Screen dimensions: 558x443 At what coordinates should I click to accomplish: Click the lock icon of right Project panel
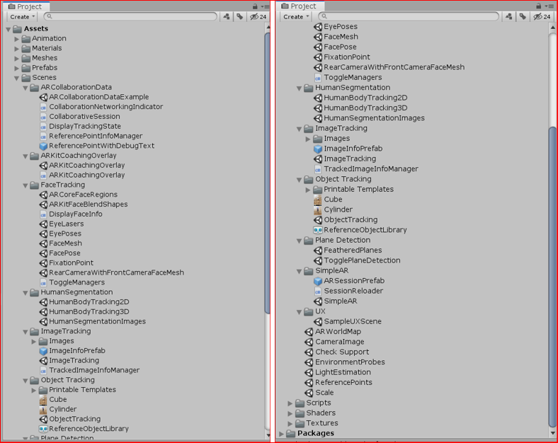[x=538, y=6]
